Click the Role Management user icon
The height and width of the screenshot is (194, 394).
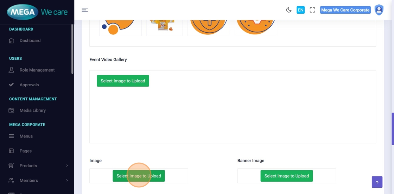[x=11, y=70]
